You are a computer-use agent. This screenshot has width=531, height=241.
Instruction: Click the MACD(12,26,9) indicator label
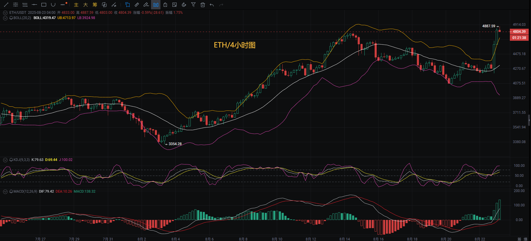pyautogui.click(x=25, y=191)
